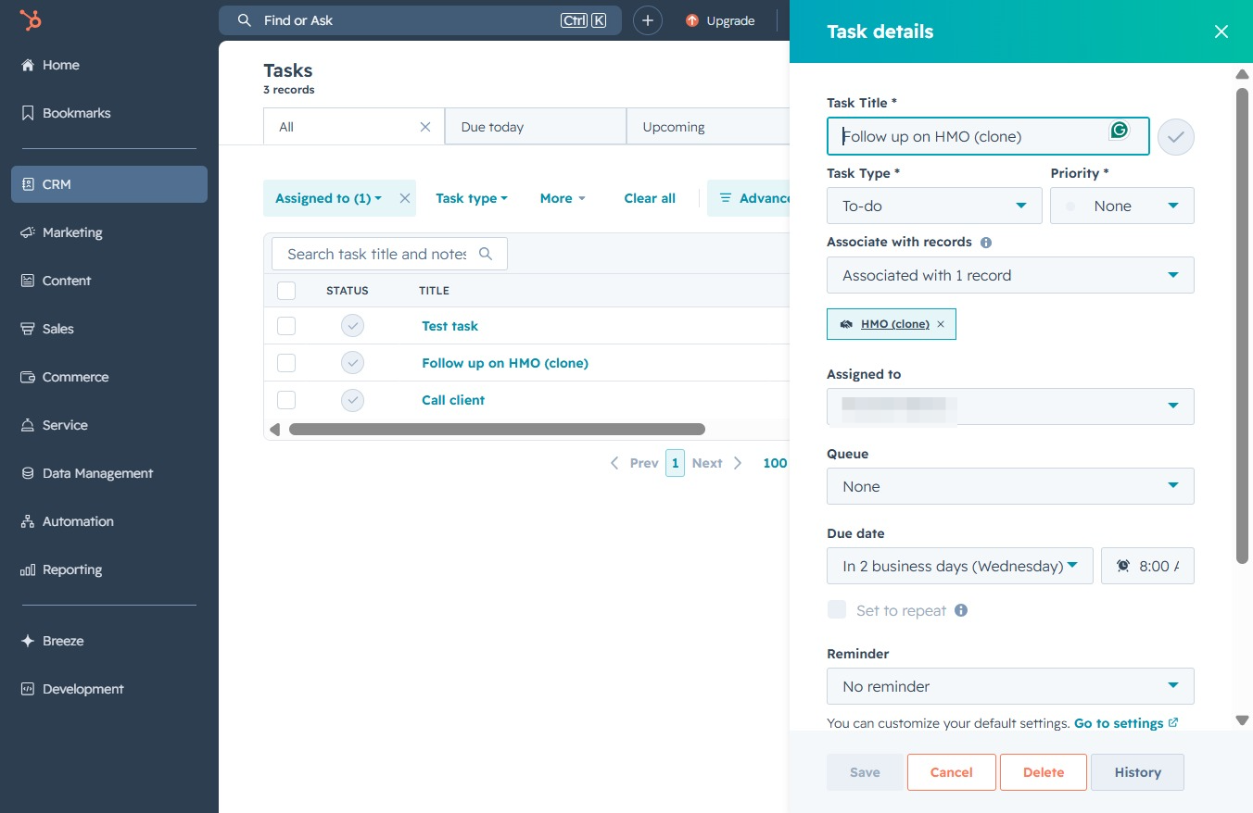
Task: Click the Find or Ask search bar
Action: [x=420, y=20]
